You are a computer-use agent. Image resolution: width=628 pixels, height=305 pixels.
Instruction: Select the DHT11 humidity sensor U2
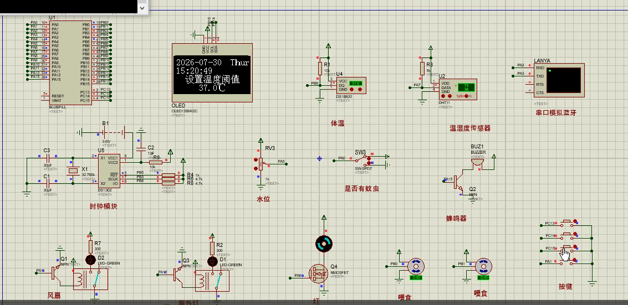pyautogui.click(x=458, y=89)
